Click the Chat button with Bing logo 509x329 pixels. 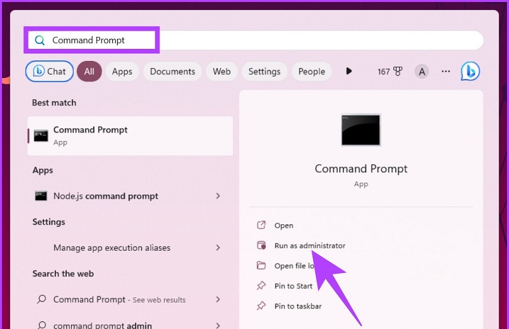pos(50,71)
